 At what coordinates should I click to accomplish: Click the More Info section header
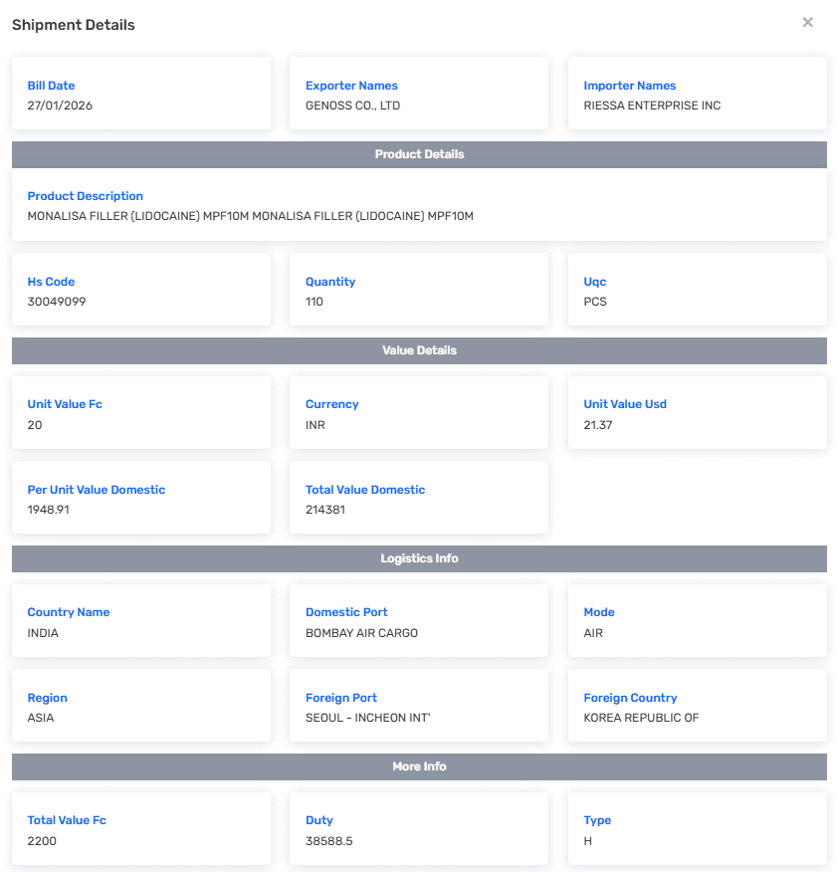tap(419, 766)
